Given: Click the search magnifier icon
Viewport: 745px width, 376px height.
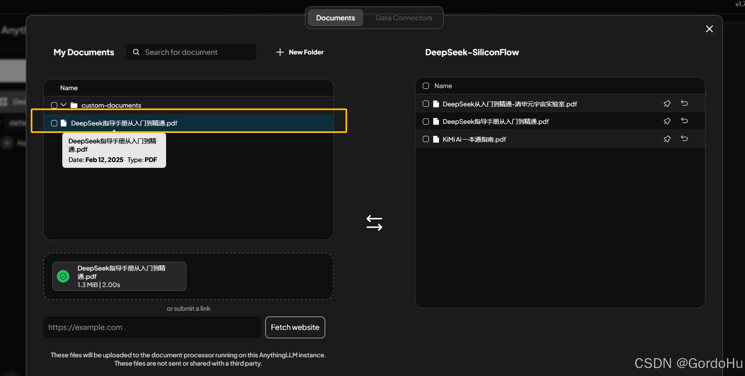Looking at the screenshot, I should 136,52.
